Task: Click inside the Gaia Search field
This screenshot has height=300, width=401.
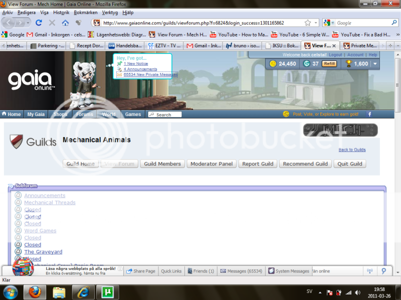Action: point(165,114)
